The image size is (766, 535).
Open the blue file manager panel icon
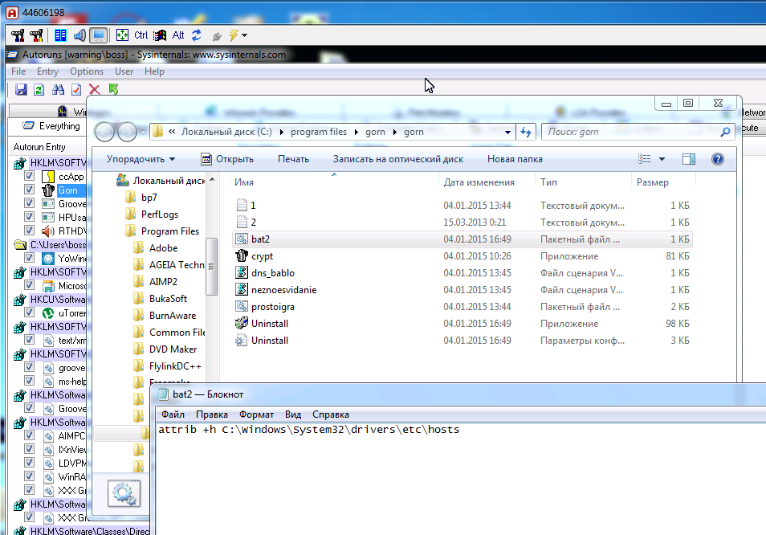[60, 35]
